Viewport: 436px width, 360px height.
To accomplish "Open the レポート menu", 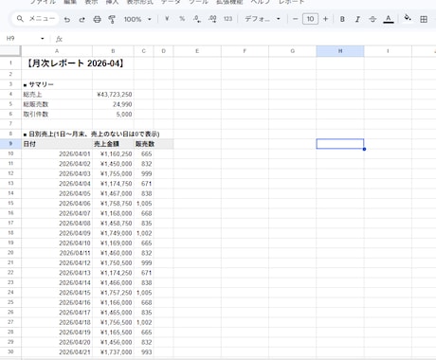I will pos(291,2).
